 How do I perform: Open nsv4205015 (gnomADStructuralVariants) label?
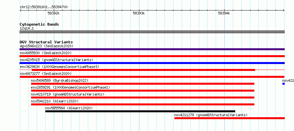tap(56, 60)
